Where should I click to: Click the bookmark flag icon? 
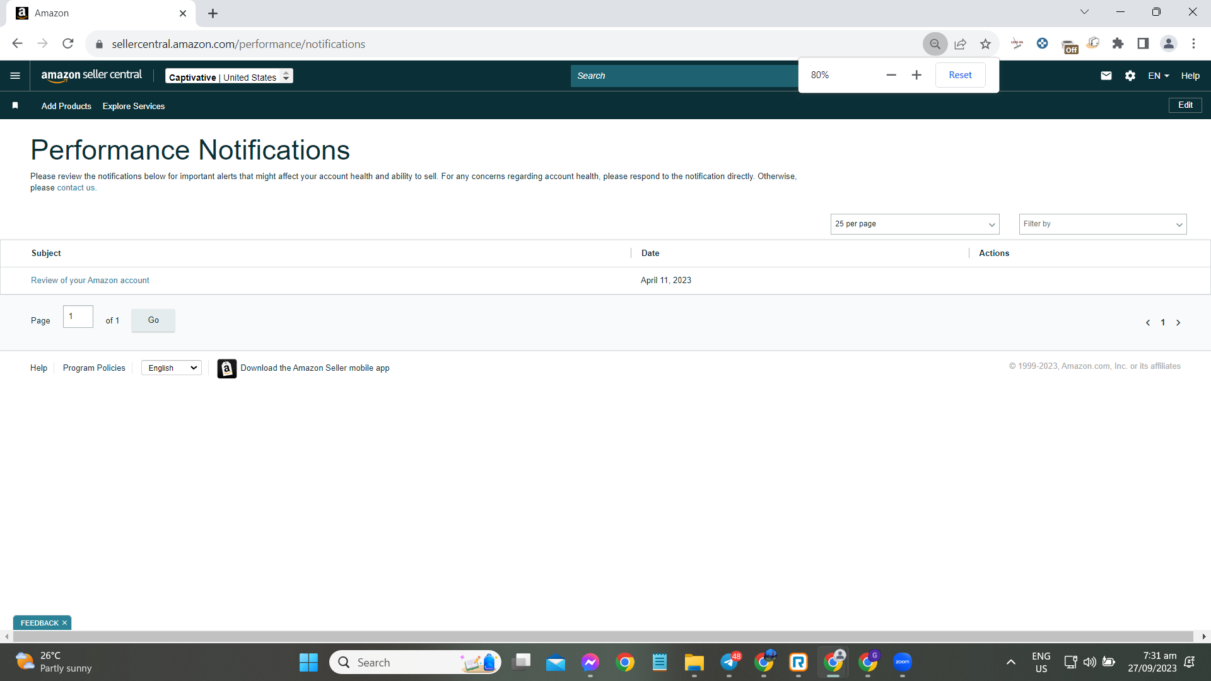pyautogui.click(x=15, y=105)
